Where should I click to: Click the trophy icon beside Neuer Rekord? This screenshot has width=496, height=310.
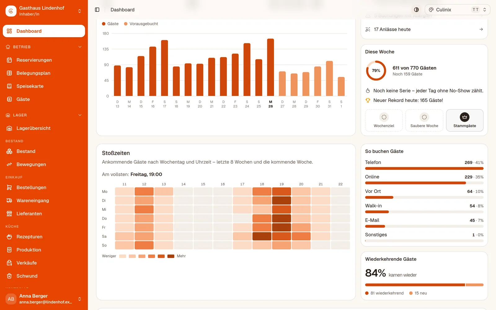pyautogui.click(x=368, y=100)
